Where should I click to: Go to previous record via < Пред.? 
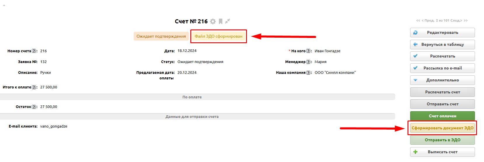coord(428,20)
